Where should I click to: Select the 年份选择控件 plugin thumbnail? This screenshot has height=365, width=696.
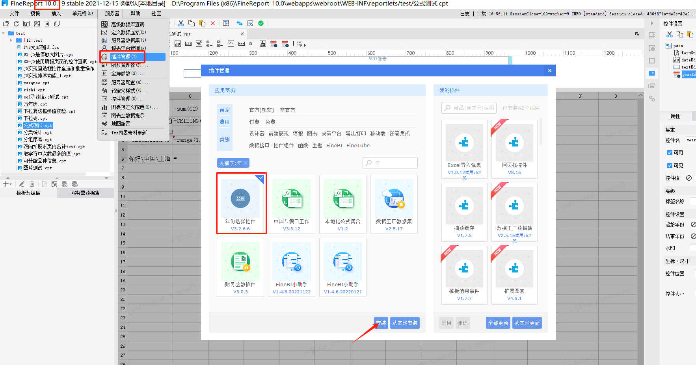click(240, 198)
